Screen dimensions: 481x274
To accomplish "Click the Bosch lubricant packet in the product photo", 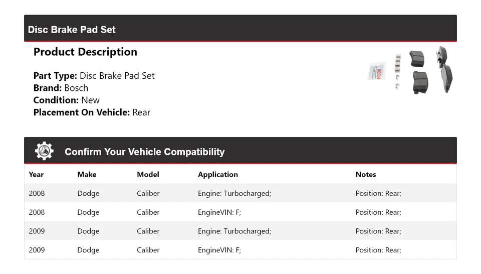I will (376, 72).
